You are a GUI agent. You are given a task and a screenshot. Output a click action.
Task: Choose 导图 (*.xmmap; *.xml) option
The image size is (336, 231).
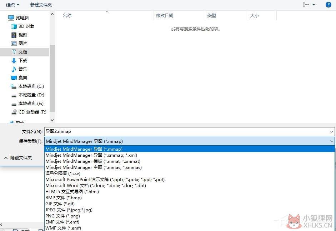click(190, 155)
